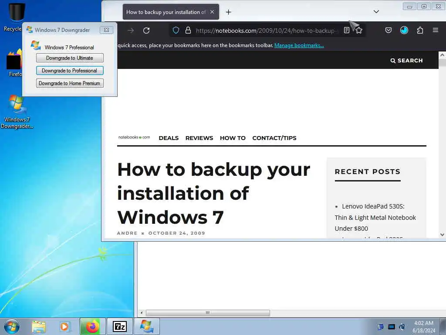The width and height of the screenshot is (446, 335).
Task: Toggle reader view icon in address bar
Action: click(346, 30)
